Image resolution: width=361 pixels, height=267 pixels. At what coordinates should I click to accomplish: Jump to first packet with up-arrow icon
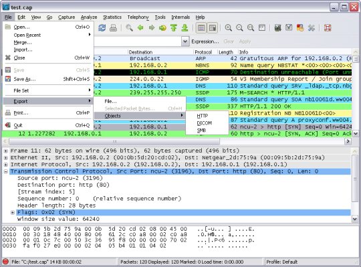click(x=174, y=28)
